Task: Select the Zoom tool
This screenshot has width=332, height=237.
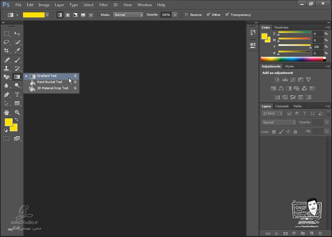Action: point(17,113)
